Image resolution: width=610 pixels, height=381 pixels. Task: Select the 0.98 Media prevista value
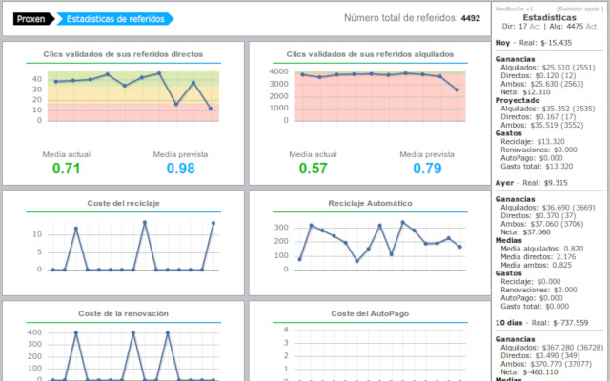[180, 169]
